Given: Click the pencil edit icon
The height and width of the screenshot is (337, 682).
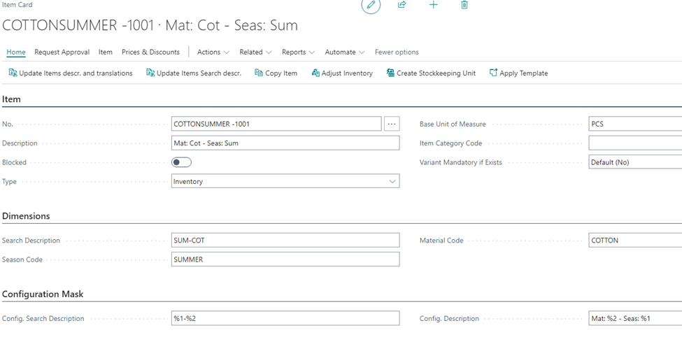Looking at the screenshot, I should [x=371, y=5].
